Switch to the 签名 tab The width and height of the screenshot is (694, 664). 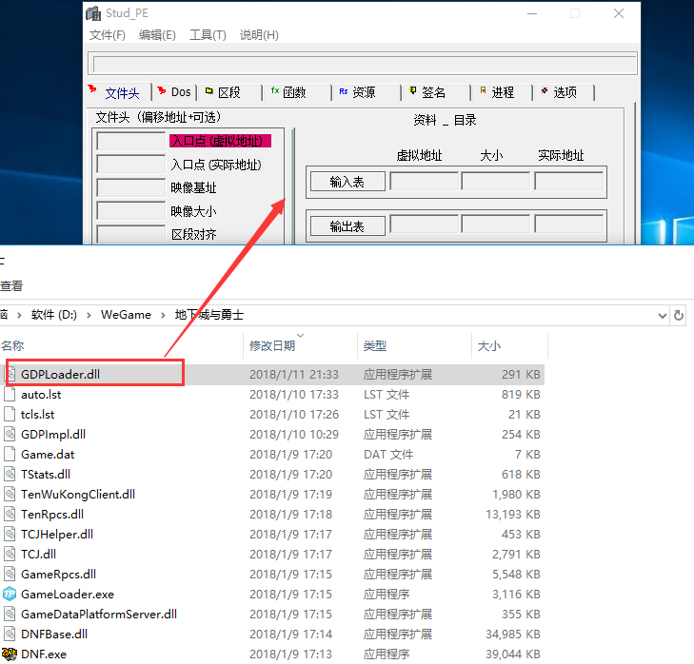pos(433,92)
